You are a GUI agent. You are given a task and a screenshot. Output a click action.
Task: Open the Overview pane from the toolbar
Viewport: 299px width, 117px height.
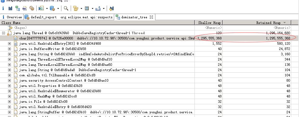(3, 8)
